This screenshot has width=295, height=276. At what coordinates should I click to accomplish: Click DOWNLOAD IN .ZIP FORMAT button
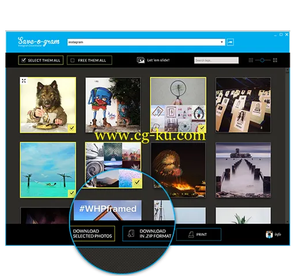pos(148,233)
